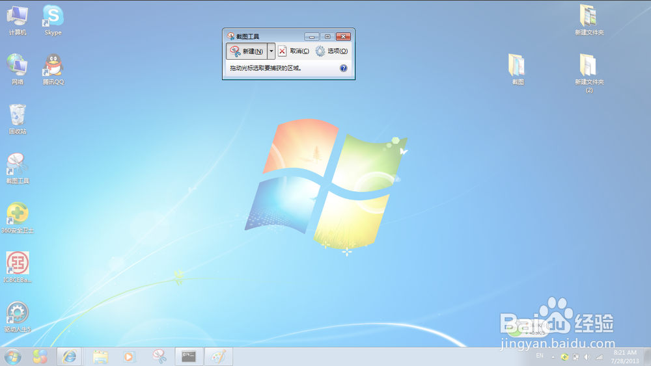Viewport: 651px width, 366px height.
Task: Maximize the 截图工具 window
Action: [x=327, y=36]
